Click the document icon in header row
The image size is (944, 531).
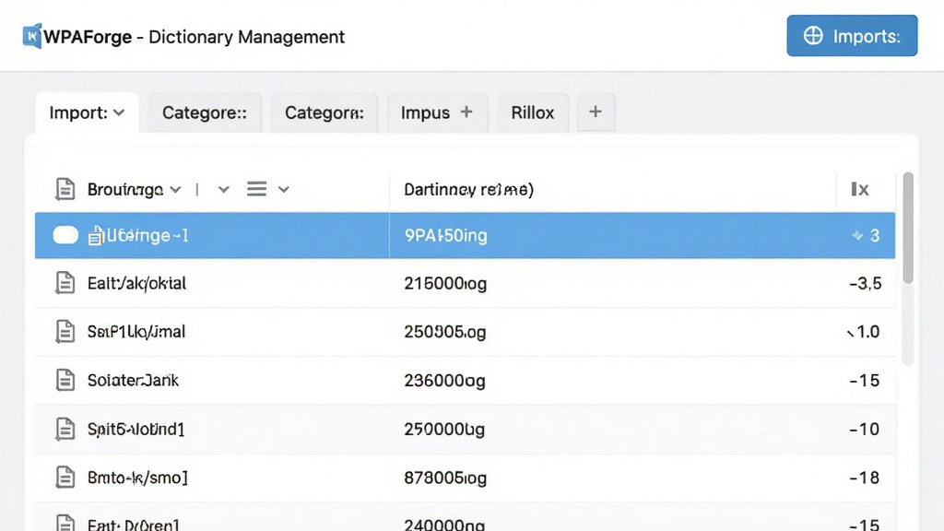(65, 189)
